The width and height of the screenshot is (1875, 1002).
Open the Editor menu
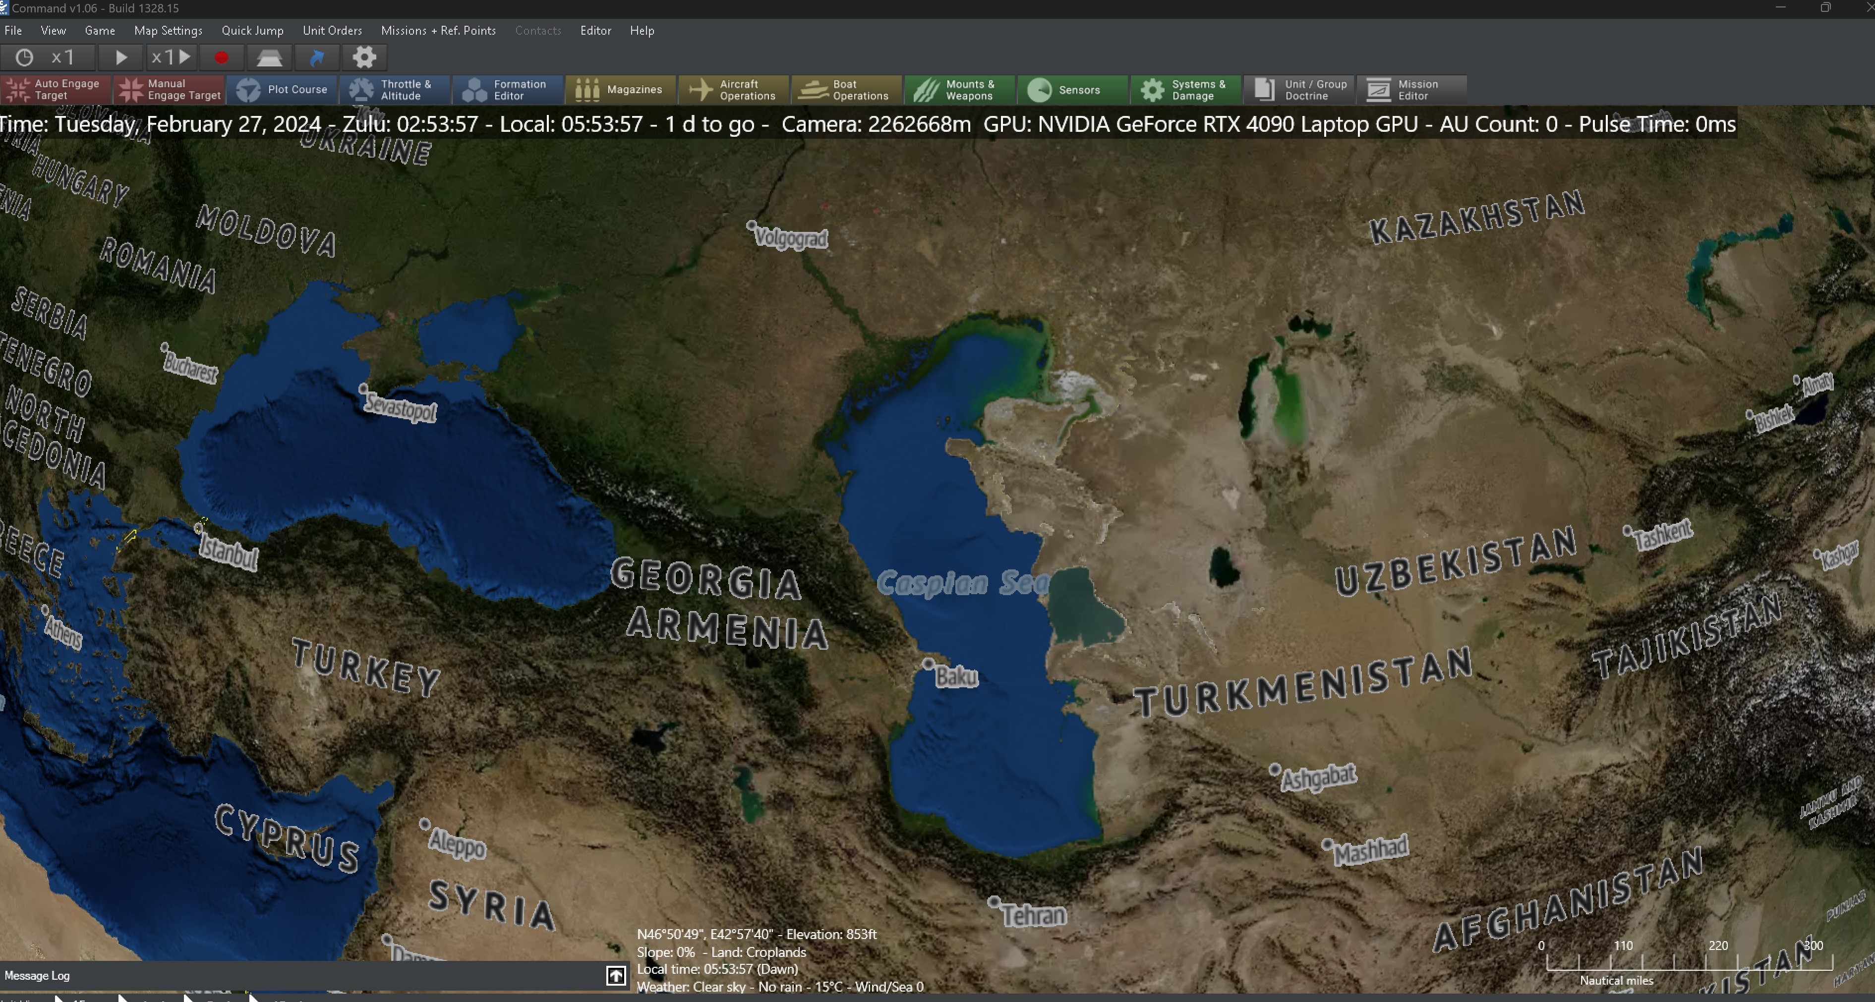(595, 31)
